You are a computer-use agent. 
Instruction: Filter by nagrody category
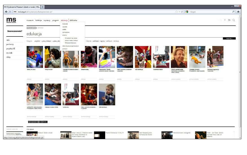tap(102, 41)
